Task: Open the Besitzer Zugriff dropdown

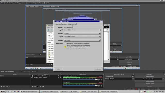Action: 82,30
